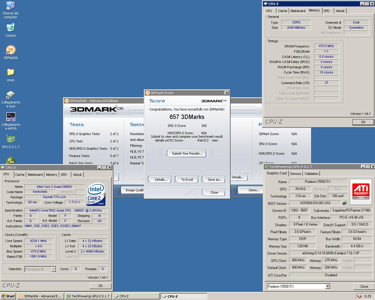The image size is (375, 300).
Task: Click OK in the CPU-Z processor window
Action: tap(100, 286)
